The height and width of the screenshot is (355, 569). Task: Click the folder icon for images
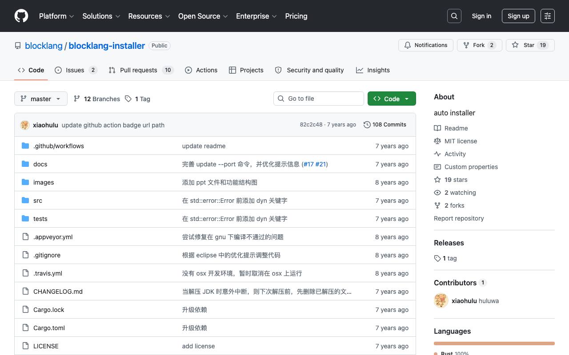[25, 182]
